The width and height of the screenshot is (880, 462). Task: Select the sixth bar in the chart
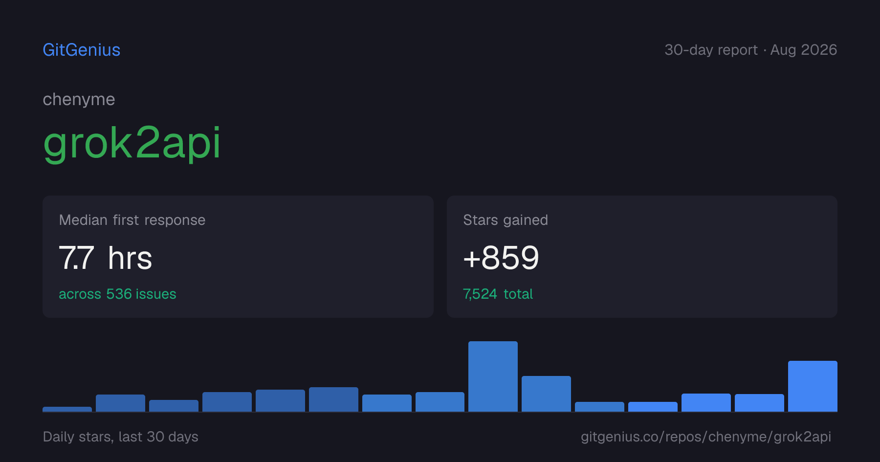pyautogui.click(x=333, y=399)
